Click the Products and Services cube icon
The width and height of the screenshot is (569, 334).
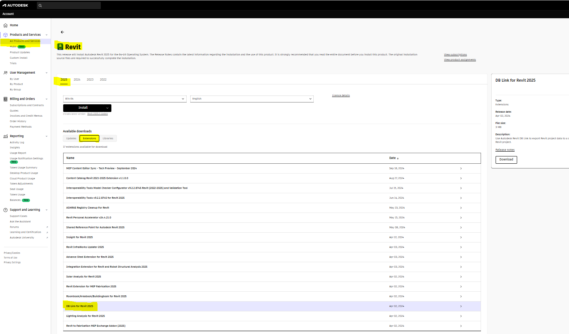coord(5,35)
